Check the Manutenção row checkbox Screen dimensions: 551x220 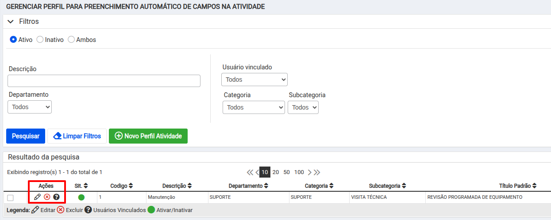click(10, 197)
